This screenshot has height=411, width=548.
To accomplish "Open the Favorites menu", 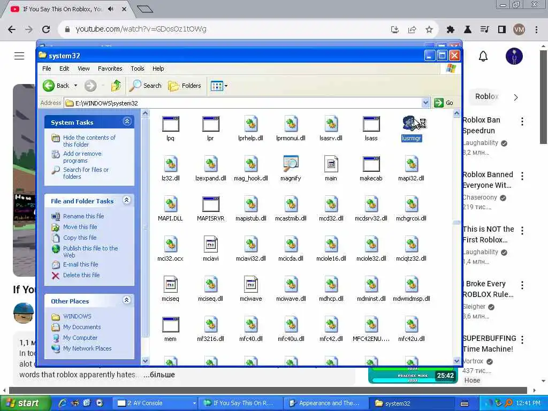I will pyautogui.click(x=110, y=68).
